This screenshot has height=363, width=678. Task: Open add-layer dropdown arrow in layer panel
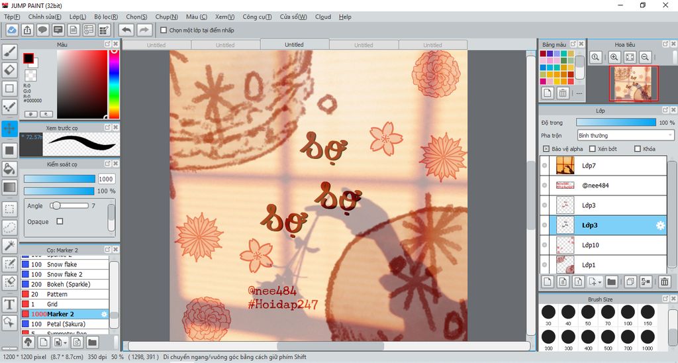[x=600, y=282]
